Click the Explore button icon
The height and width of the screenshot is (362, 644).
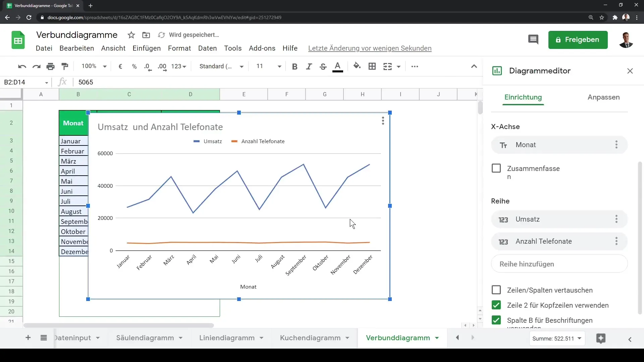pyautogui.click(x=601, y=339)
